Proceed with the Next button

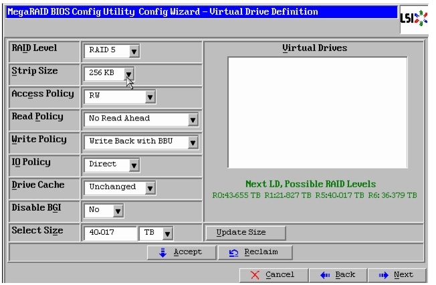pos(397,275)
